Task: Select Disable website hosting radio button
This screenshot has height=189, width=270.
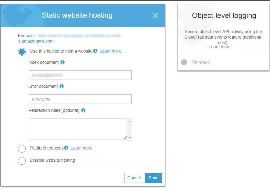Action: point(22,161)
